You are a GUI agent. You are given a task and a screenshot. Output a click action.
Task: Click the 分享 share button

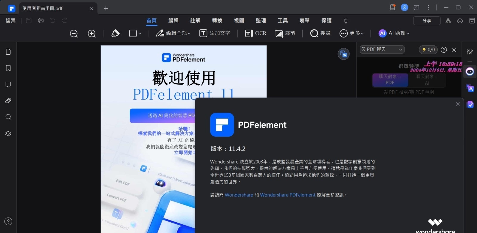pos(427,21)
